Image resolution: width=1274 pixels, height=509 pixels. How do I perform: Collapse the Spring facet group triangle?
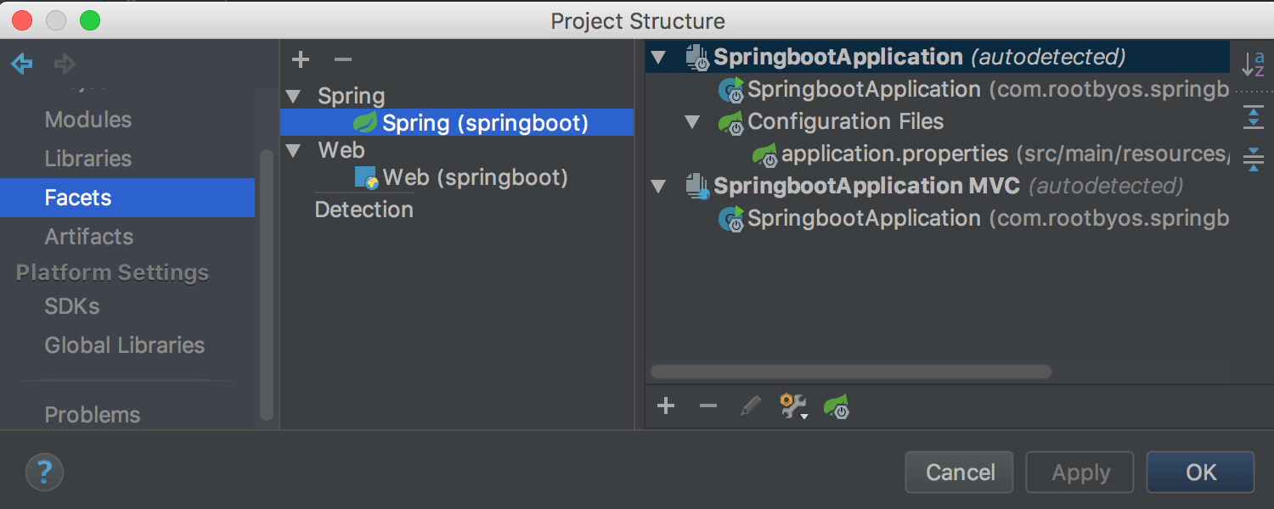point(293,96)
